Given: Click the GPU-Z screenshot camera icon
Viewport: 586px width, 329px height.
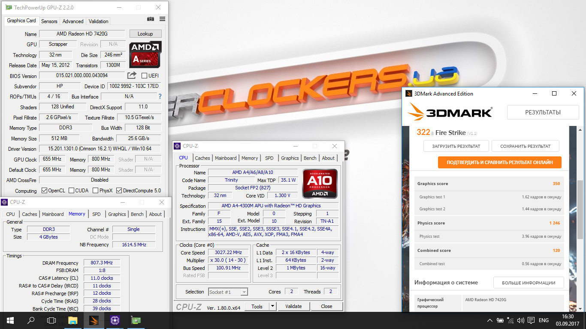Looking at the screenshot, I should (x=151, y=19).
